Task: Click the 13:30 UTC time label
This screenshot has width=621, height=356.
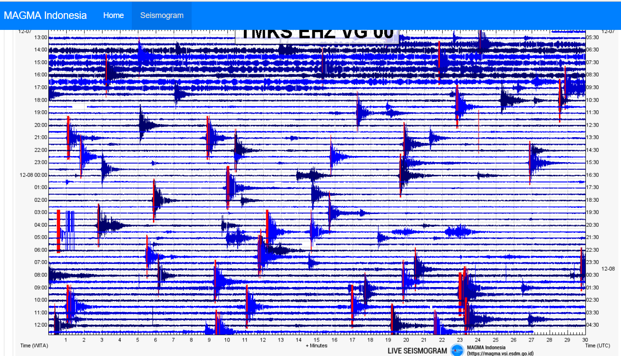Action: click(x=593, y=138)
